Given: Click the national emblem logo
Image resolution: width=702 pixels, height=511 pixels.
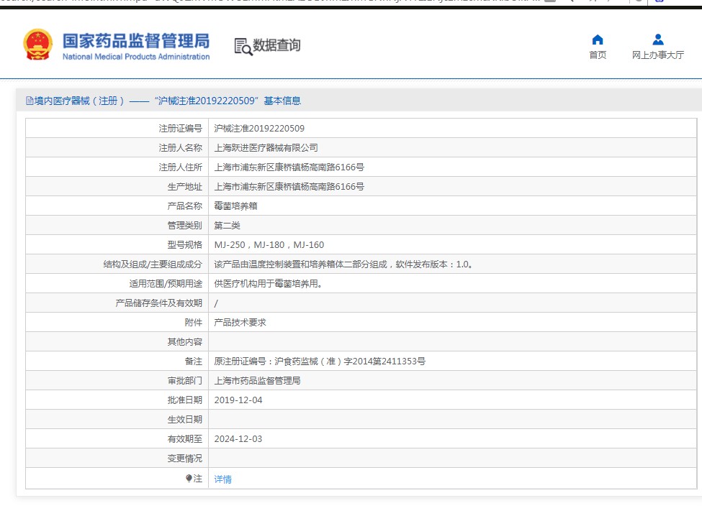Looking at the screenshot, I should 37,45.
